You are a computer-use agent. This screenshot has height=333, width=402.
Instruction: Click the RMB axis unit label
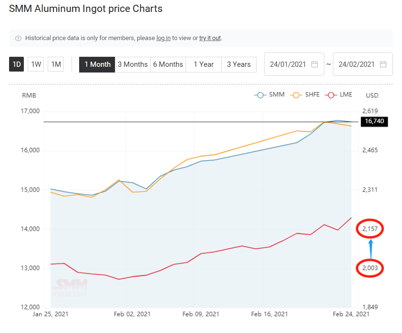click(29, 96)
